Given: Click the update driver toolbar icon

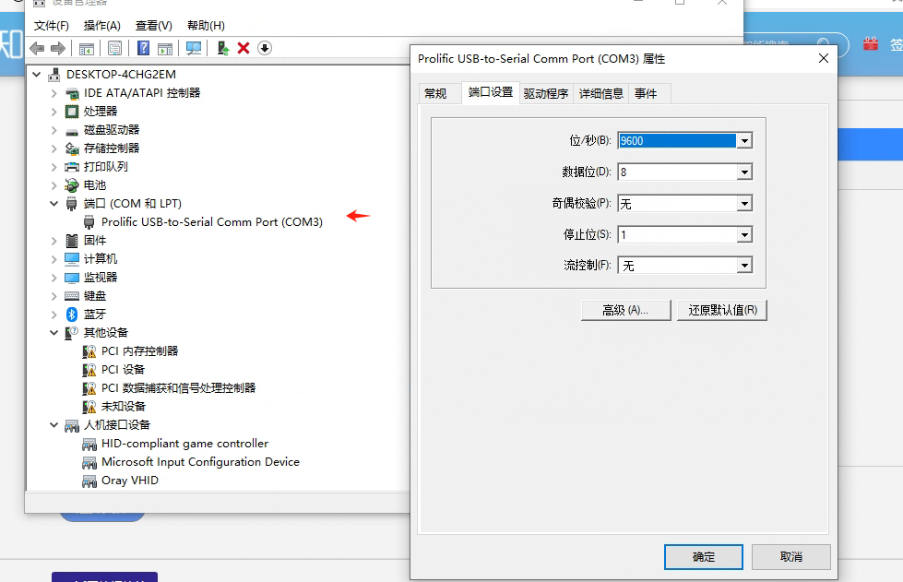Looking at the screenshot, I should tap(222, 48).
